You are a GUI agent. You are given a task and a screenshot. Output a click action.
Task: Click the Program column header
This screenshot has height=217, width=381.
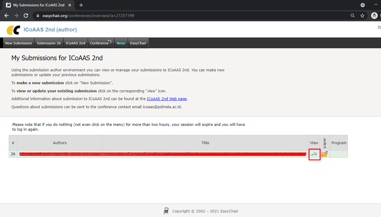(339, 143)
